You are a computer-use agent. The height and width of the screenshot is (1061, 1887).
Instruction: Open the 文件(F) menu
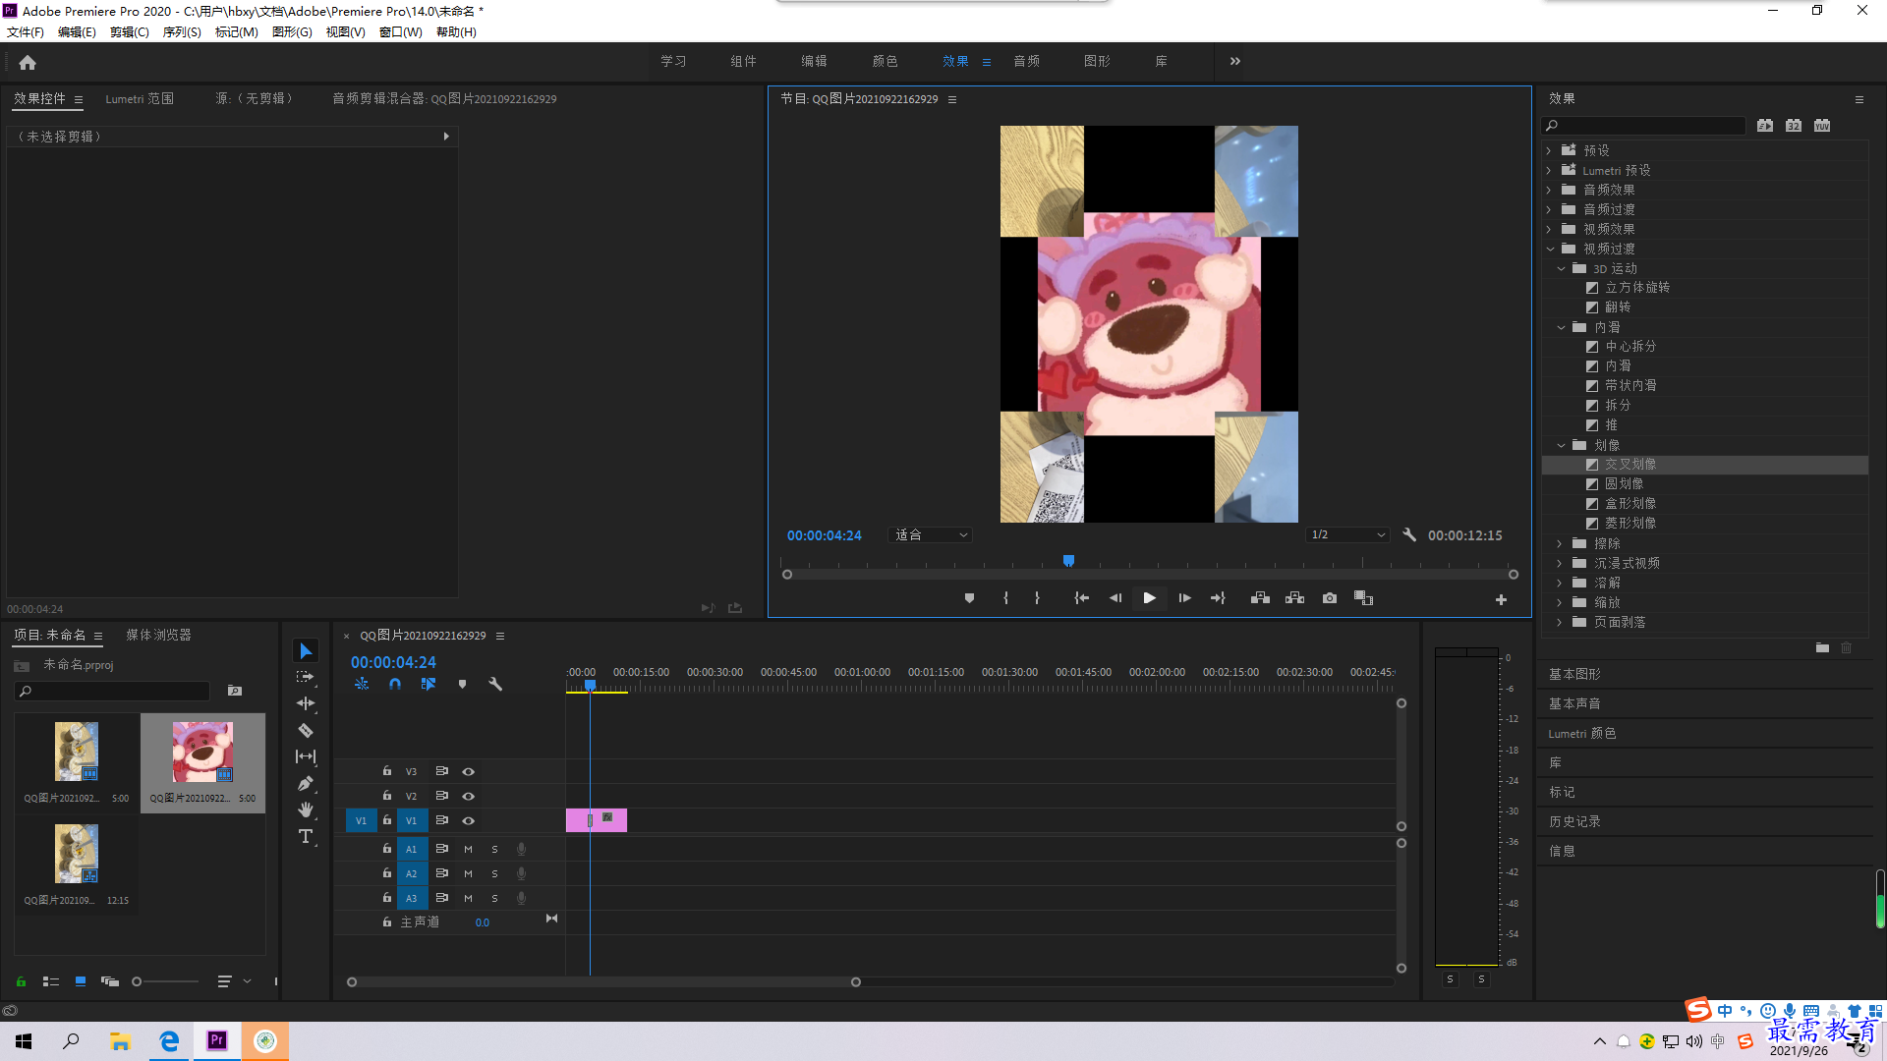(26, 32)
